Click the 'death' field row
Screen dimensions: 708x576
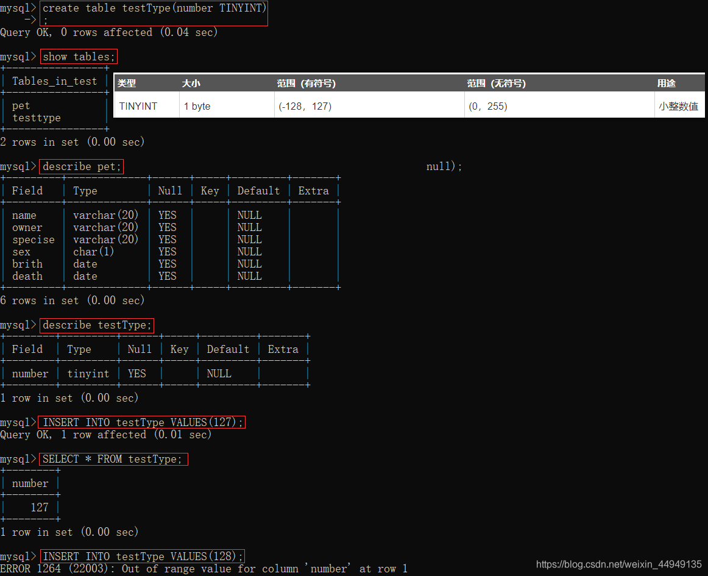[x=27, y=276]
